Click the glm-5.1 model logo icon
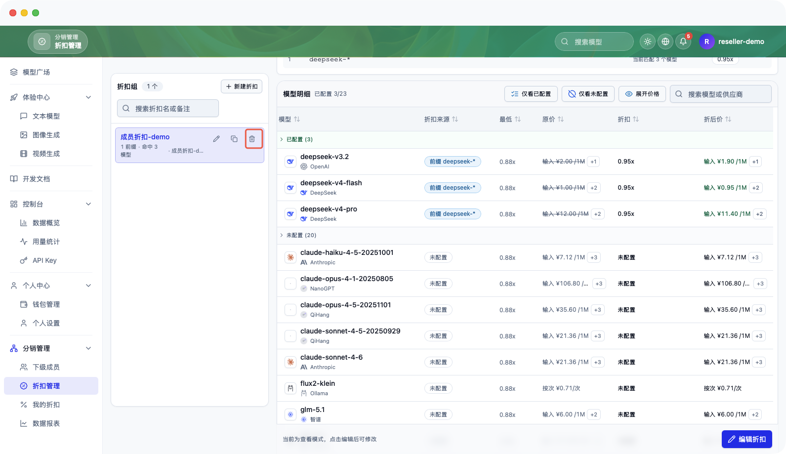The height and width of the screenshot is (454, 786). click(290, 414)
